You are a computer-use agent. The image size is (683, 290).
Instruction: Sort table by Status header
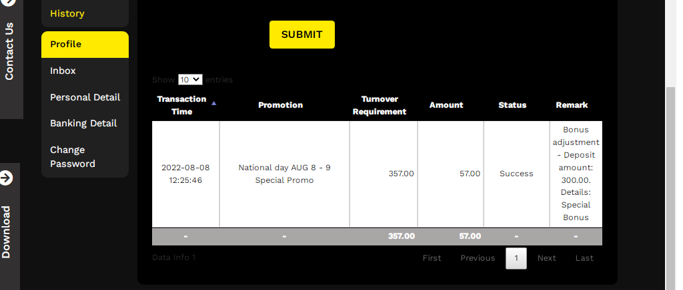point(512,105)
